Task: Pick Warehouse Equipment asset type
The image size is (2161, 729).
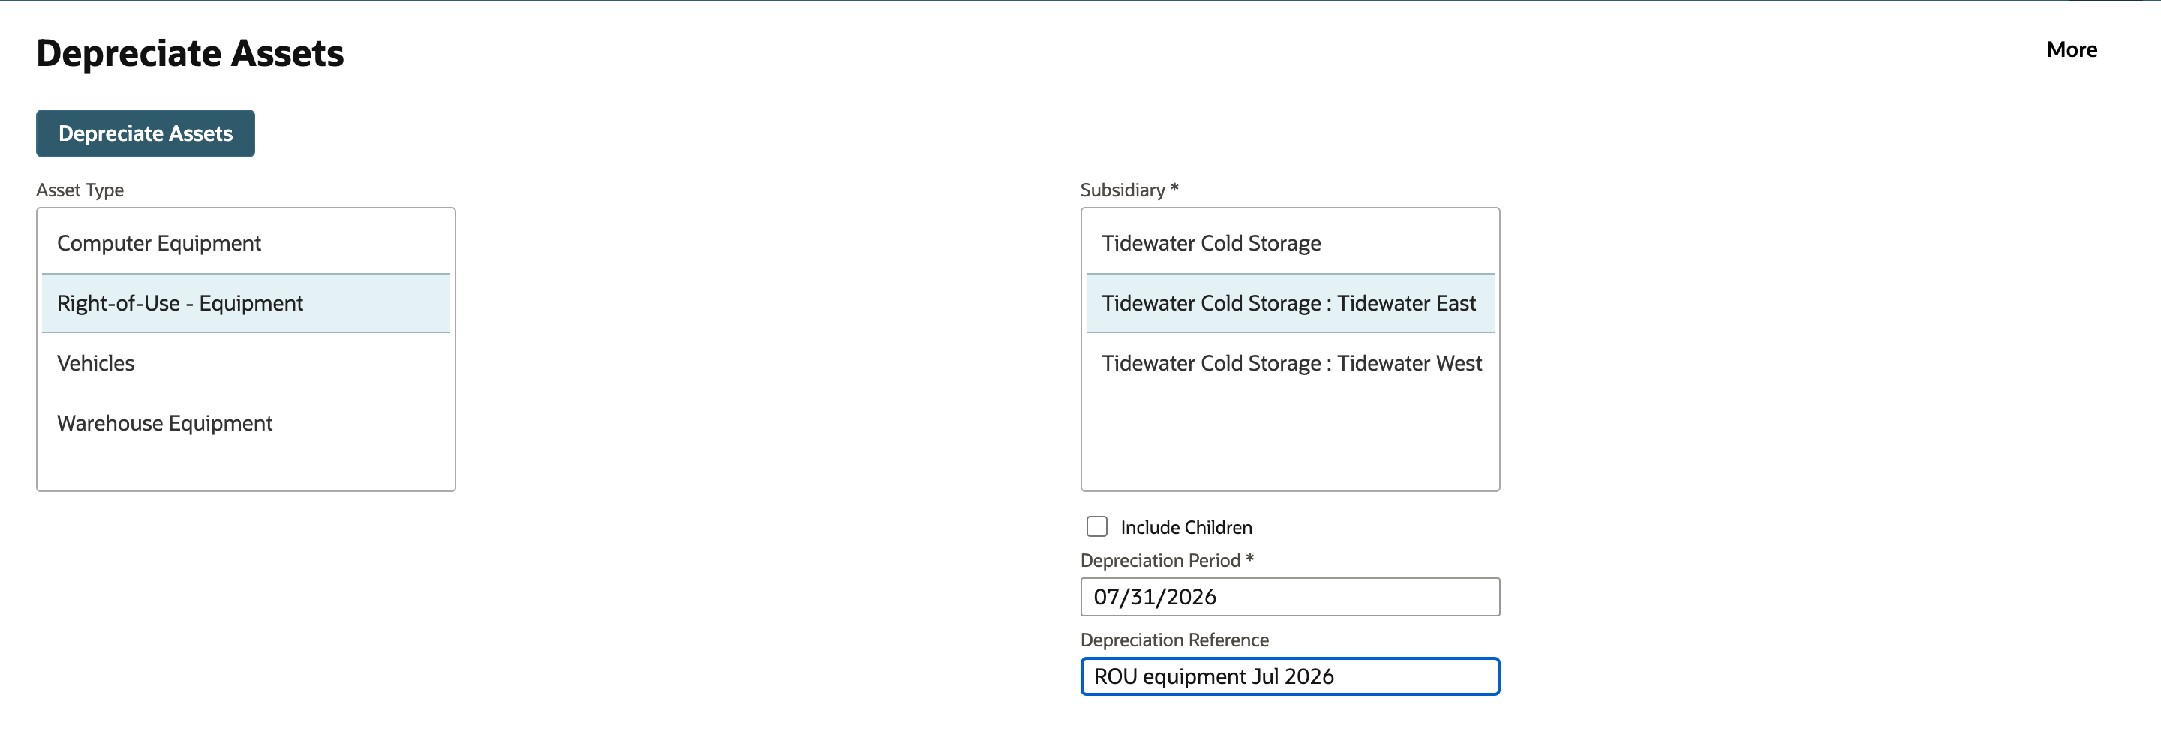Action: click(246, 423)
